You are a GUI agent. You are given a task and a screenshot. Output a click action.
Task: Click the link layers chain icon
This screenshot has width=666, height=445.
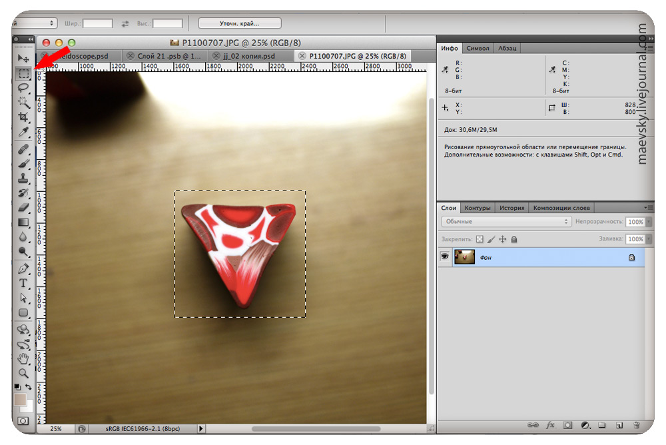(533, 424)
